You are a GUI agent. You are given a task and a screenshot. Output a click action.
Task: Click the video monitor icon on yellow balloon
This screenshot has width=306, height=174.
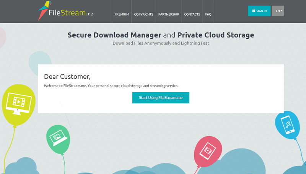click(x=18, y=103)
